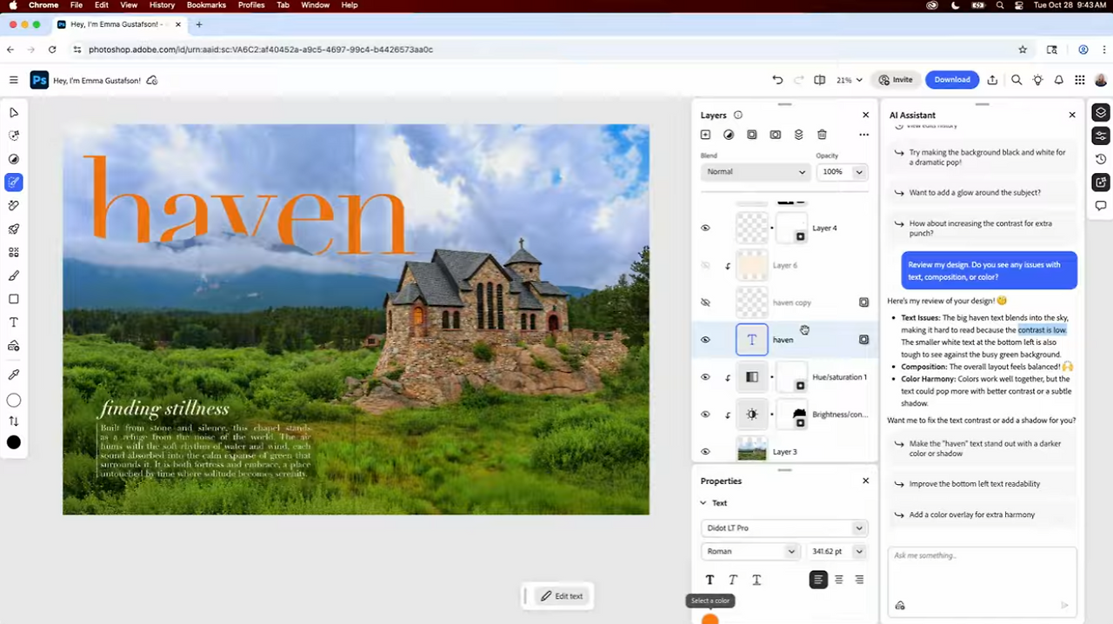
Task: Click the white background color circle
Action: 14,401
